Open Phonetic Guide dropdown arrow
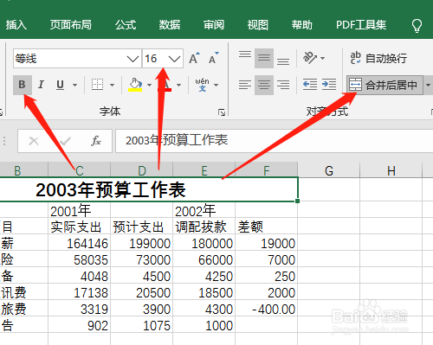Screen dimensions: 433x345 pyautogui.click(x=216, y=85)
